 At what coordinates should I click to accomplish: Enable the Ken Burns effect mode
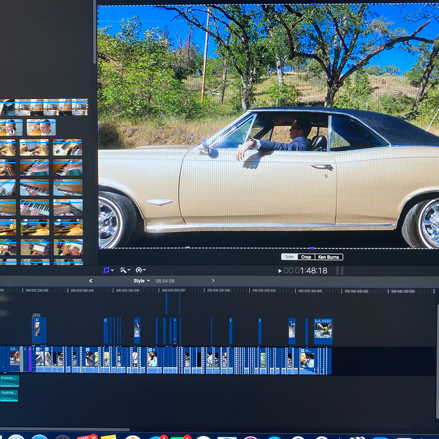pos(328,257)
